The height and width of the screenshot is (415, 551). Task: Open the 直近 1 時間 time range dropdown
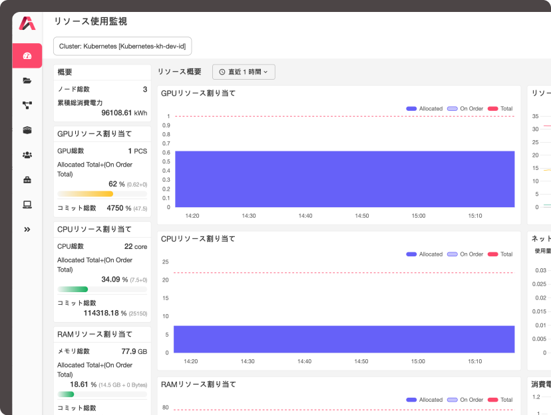(x=244, y=72)
